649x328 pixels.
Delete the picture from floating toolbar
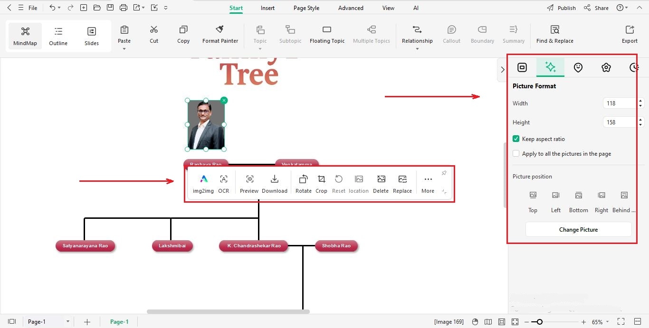tap(381, 184)
